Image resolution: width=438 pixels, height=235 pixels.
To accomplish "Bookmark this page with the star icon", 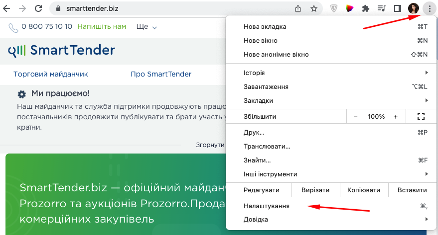I will click(x=313, y=8).
